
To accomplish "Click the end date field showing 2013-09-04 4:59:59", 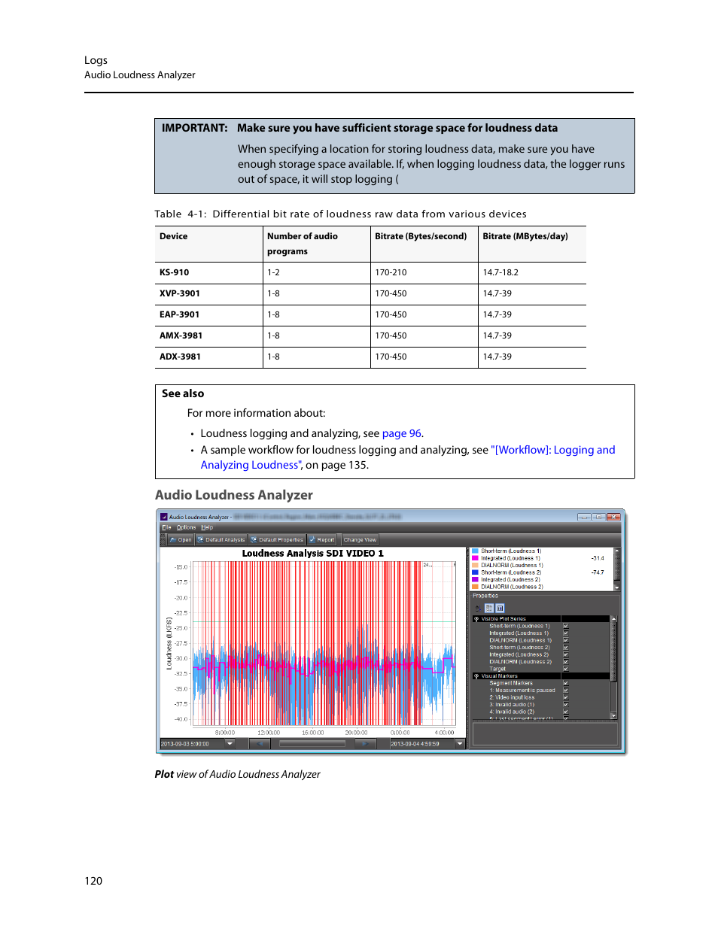I will coord(421,743).
